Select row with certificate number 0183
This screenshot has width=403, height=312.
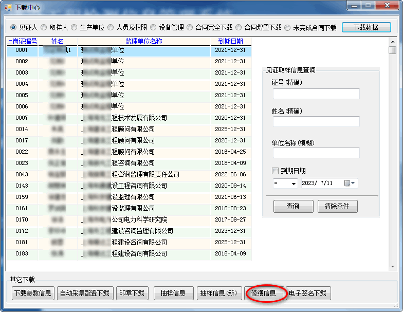coord(129,254)
